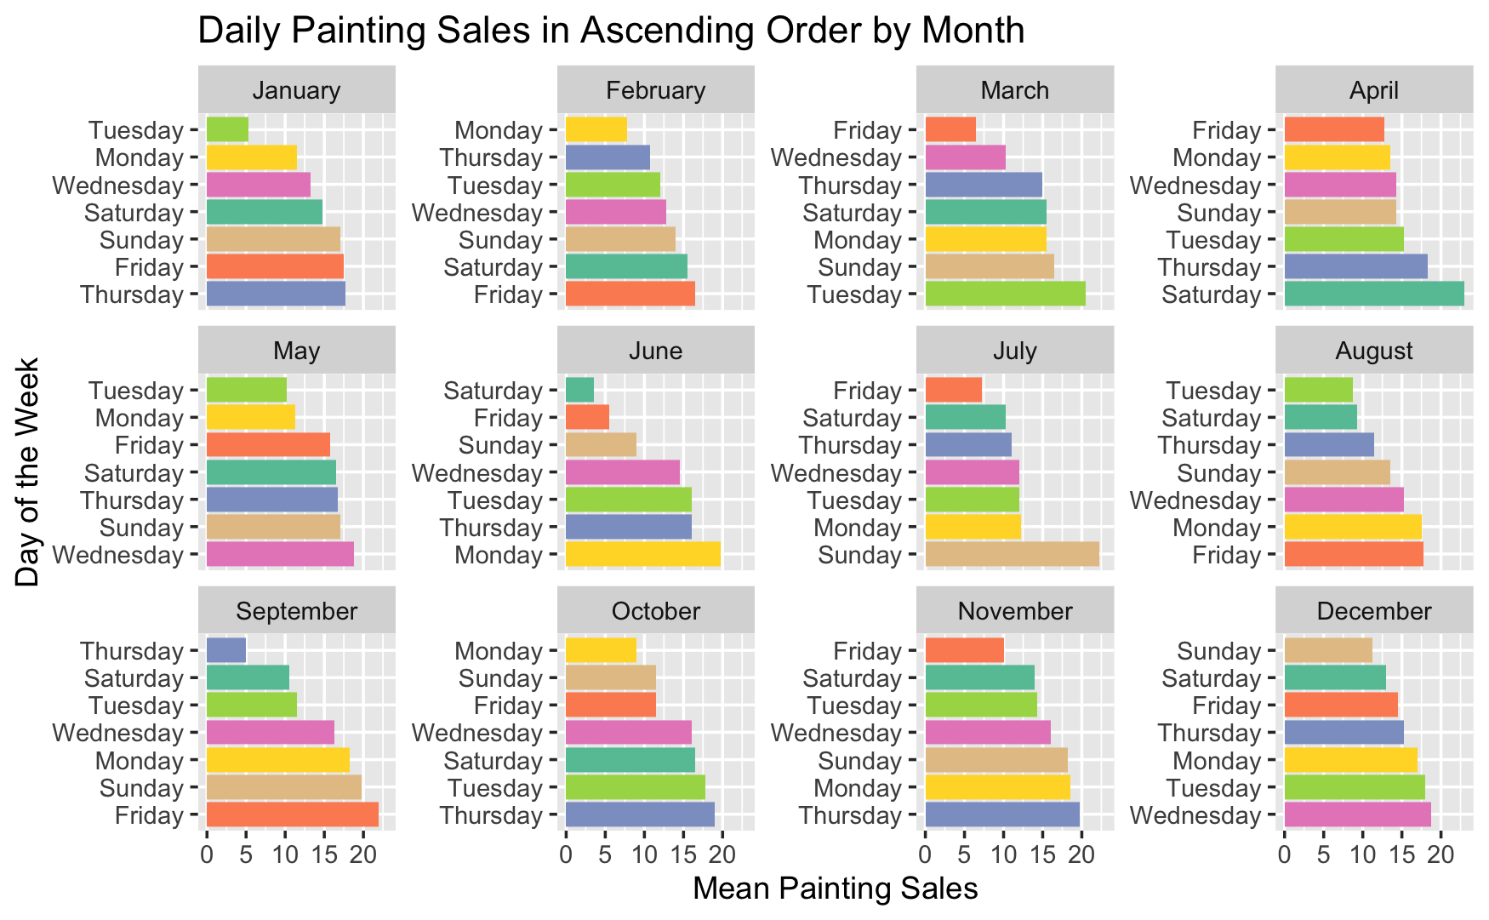Click December's Wednesday axis label
Screen dimensions: 1489x920
click(1195, 815)
